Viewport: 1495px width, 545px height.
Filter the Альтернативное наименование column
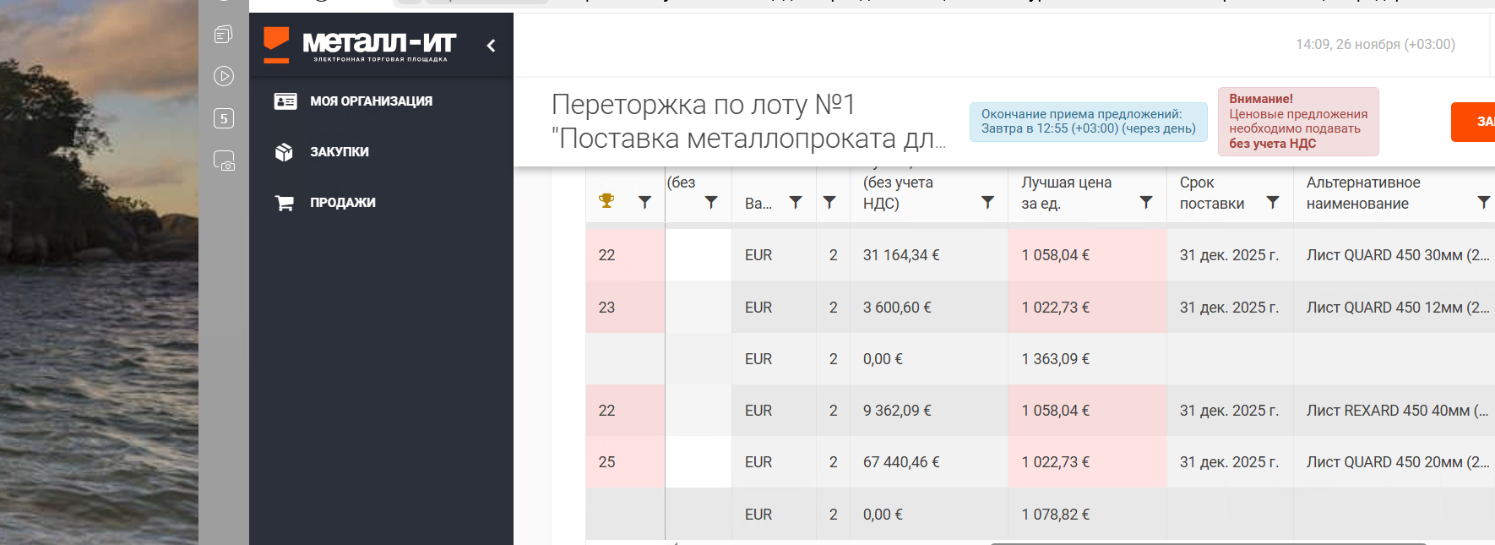1483,202
